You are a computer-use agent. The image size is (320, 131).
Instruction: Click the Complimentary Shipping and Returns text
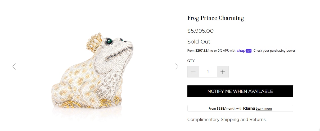(x=227, y=119)
